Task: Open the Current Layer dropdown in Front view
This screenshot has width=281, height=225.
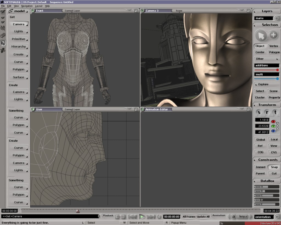Action: point(72,11)
